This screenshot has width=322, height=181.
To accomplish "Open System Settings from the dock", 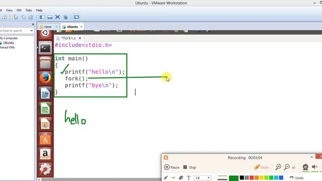I will pyautogui.click(x=45, y=169).
